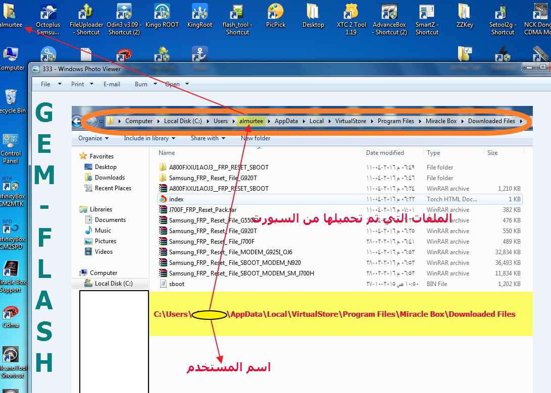Image resolution: width=551 pixels, height=393 pixels.
Task: Click the Downloaded Files breadcrumb segment
Action: point(491,121)
